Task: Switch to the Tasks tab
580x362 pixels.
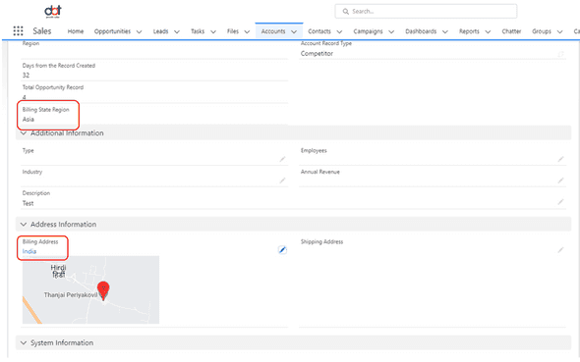Action: 198,31
